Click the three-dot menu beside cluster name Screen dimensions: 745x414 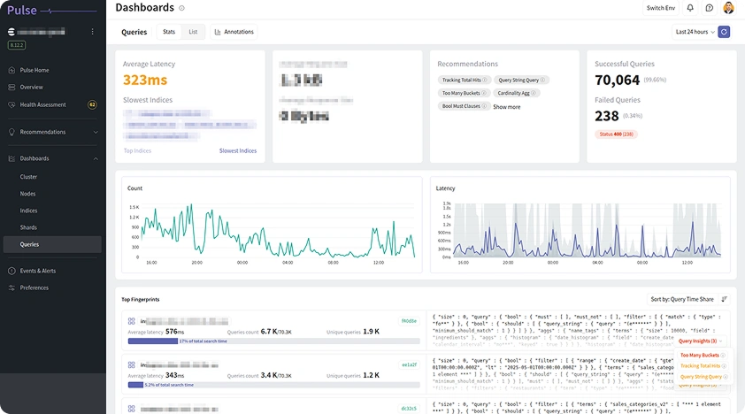[93, 32]
